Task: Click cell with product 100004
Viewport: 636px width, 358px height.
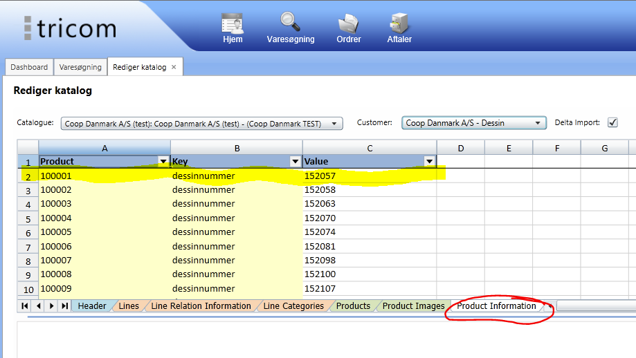Action: [105, 218]
